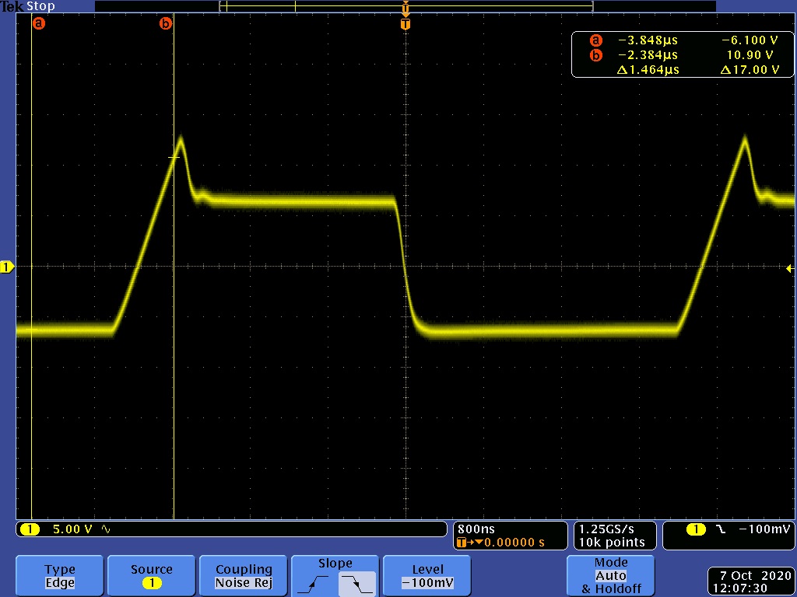This screenshot has height=597, width=797.
Task: Click the record view bar at top
Action: point(405,6)
